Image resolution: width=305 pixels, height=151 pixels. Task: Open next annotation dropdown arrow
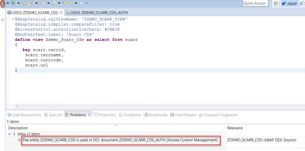click(48, 3)
